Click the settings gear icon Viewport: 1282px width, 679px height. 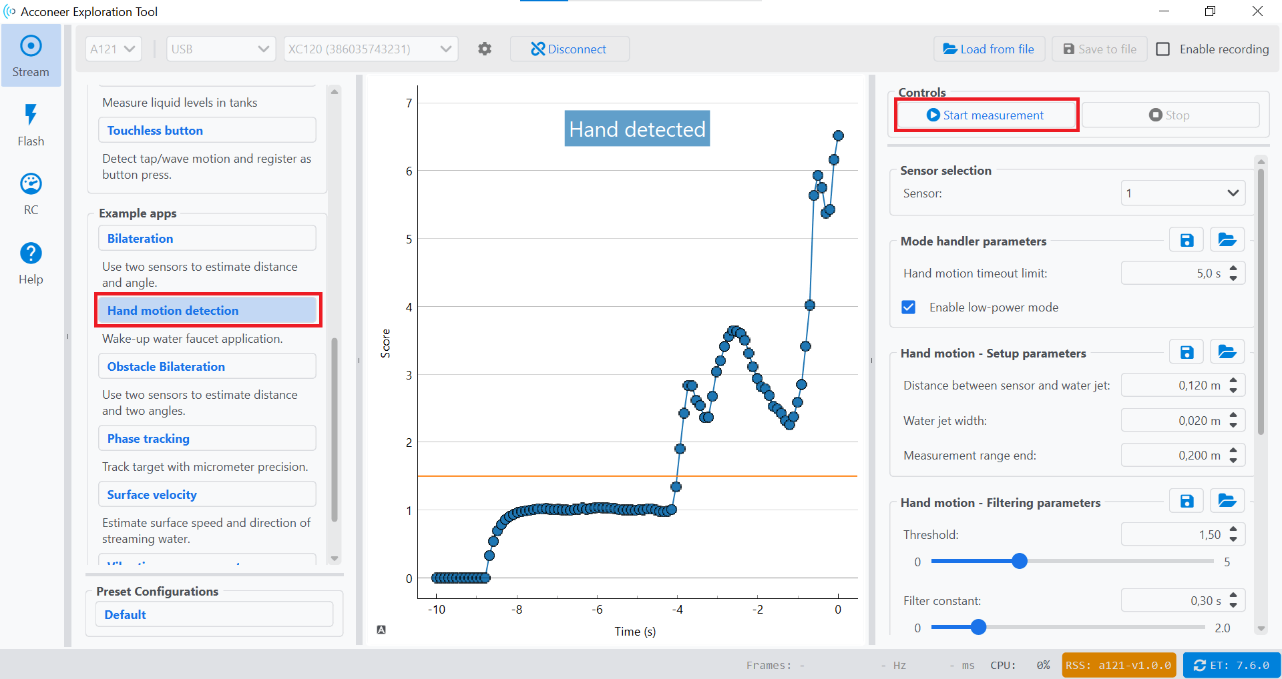pyautogui.click(x=485, y=49)
